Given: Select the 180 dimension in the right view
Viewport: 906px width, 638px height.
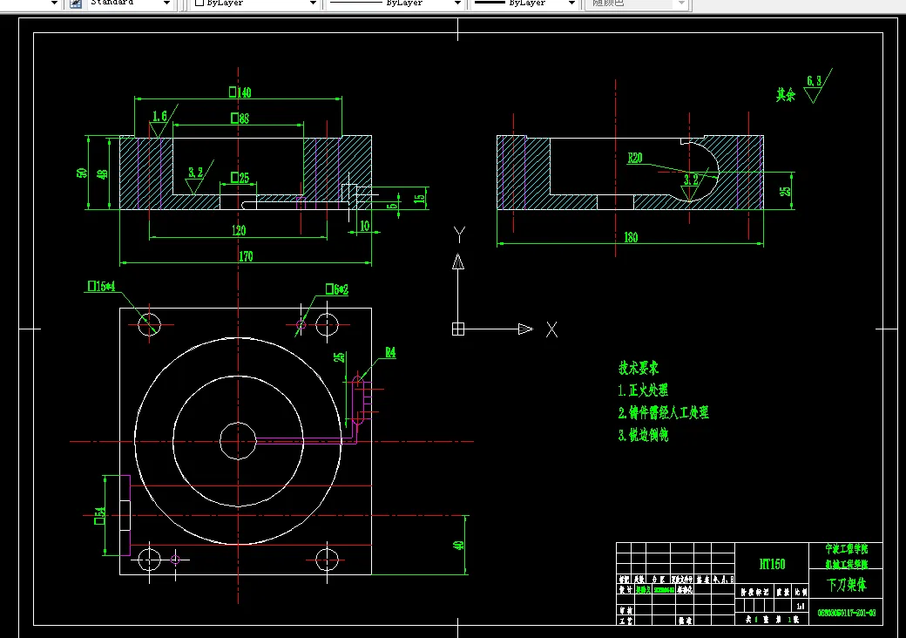Looking at the screenshot, I should [x=631, y=238].
